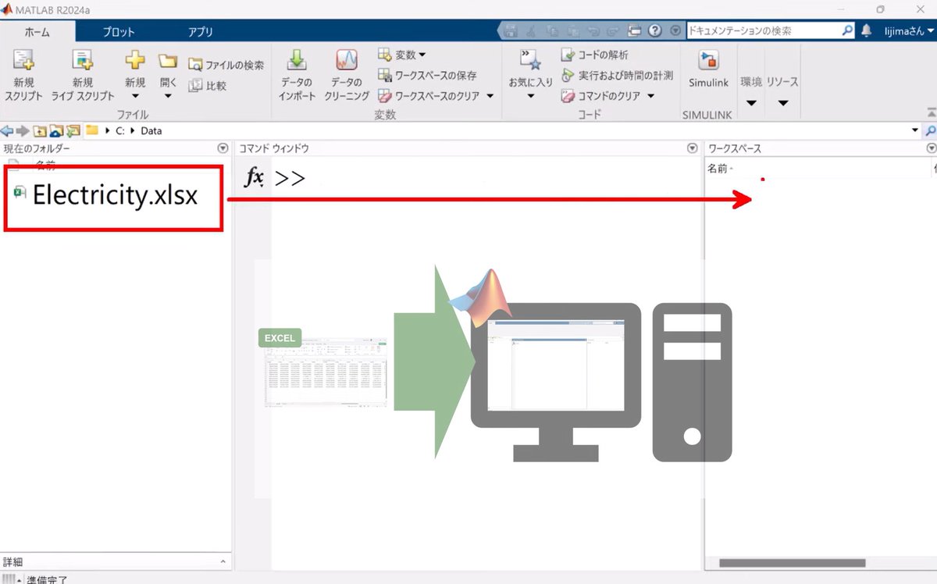This screenshot has width=937, height=584.
Task: Click the Workspace horizontal scrollbar
Action: tap(792, 563)
